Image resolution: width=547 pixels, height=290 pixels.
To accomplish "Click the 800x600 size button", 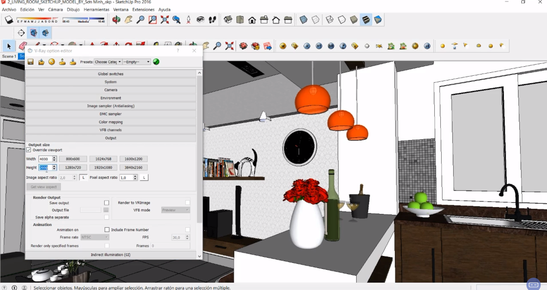I will pyautogui.click(x=73, y=159).
